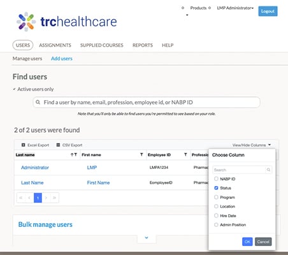Expand the Bulk manage users chevron
Viewport: 288px width, 255px height.
tap(147, 238)
